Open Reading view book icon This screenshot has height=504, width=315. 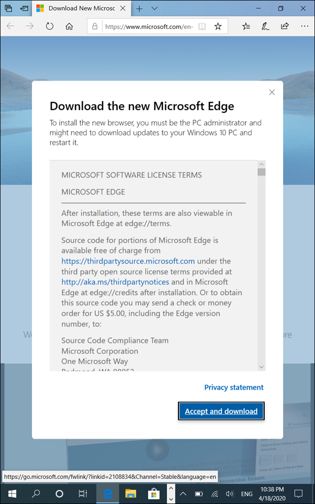(202, 26)
